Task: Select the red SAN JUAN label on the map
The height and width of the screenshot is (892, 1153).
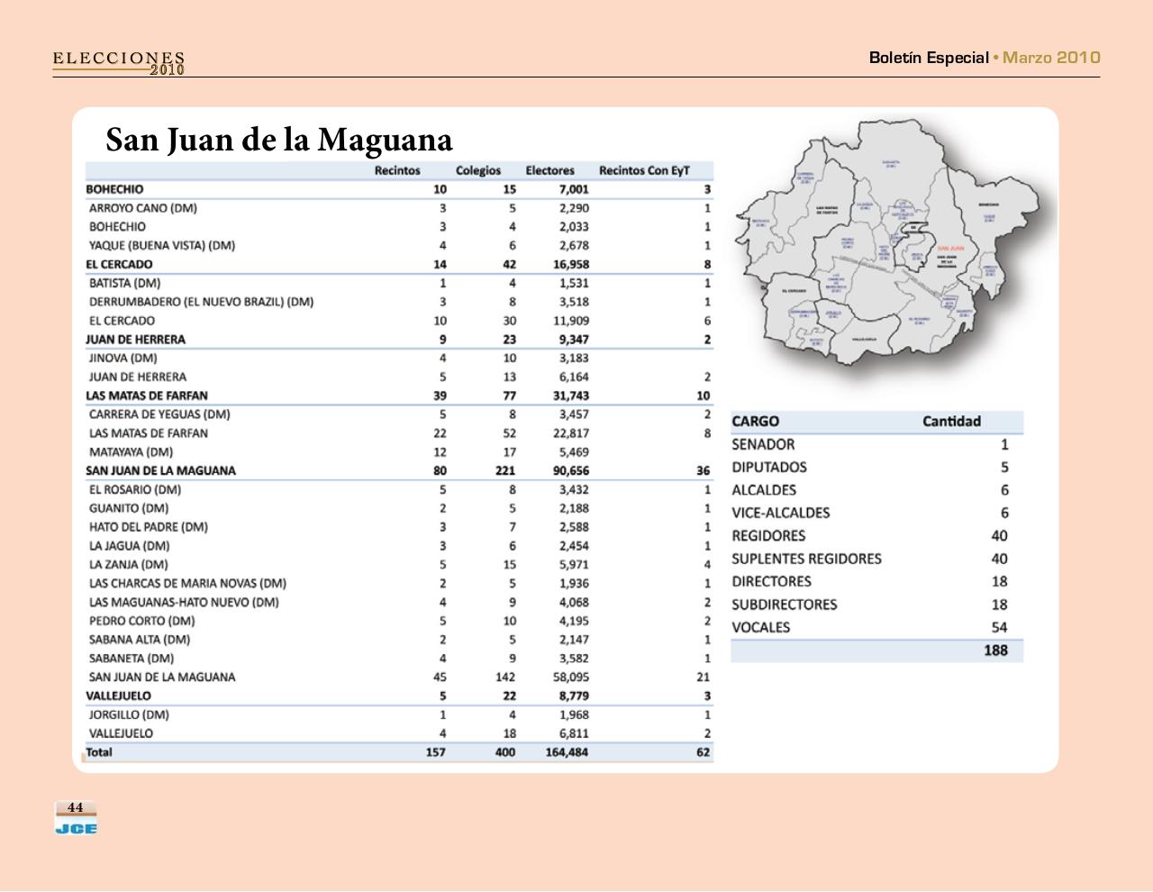Action: pyautogui.click(x=951, y=248)
